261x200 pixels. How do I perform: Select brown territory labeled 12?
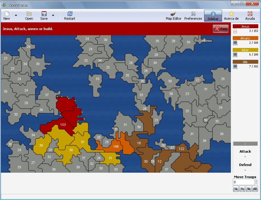point(160,161)
